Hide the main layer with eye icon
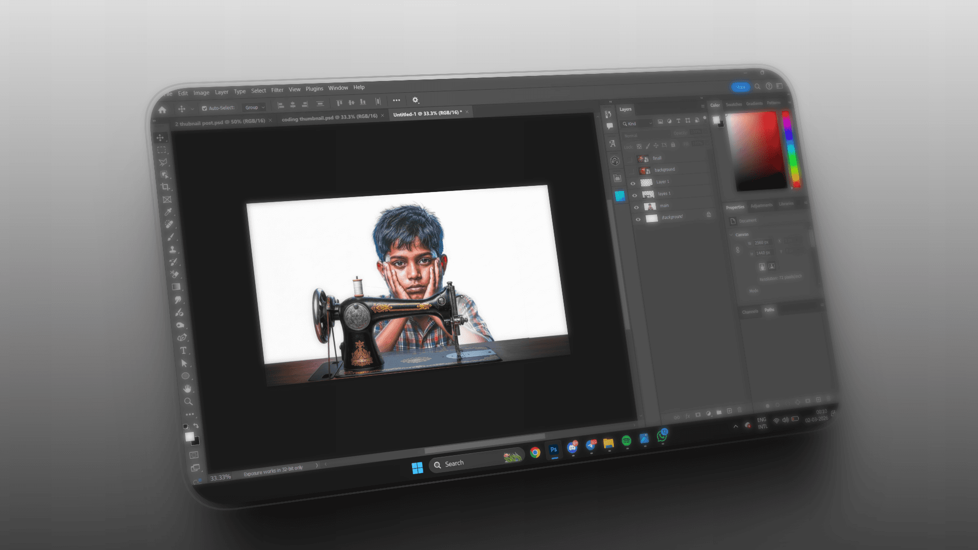Image resolution: width=978 pixels, height=550 pixels. point(636,207)
